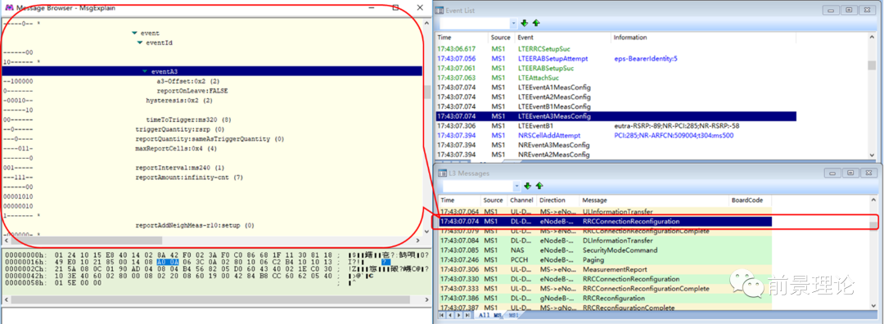The image size is (884, 324).
Task: Click the L3 Messages search-down green arrow
Action: [528, 186]
